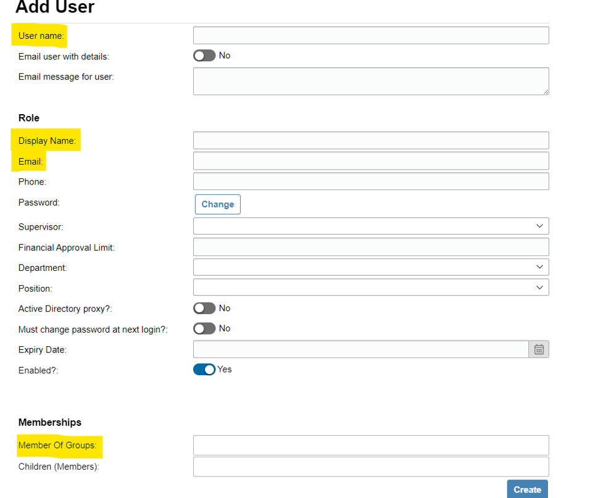Focus the User name text field
This screenshot has height=498, width=598.
371,35
